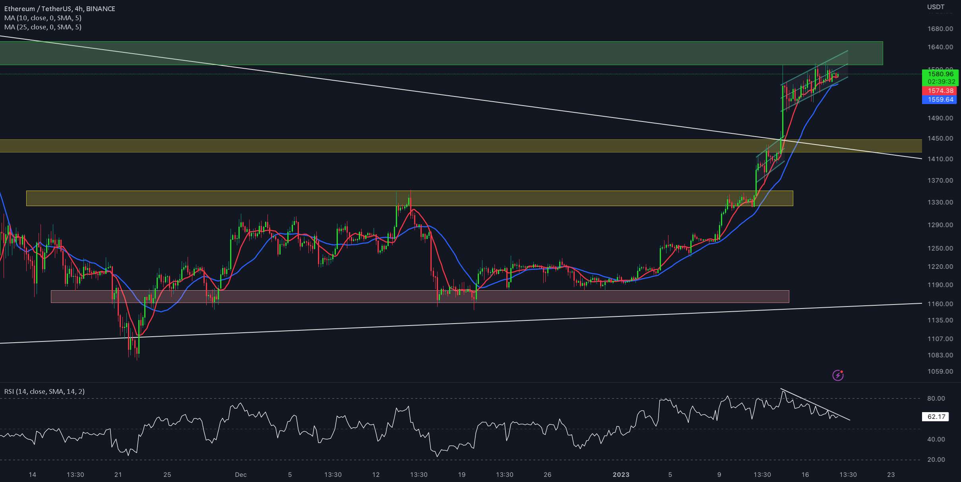Click the RSI 20.00 axis label

pyautogui.click(x=936, y=459)
